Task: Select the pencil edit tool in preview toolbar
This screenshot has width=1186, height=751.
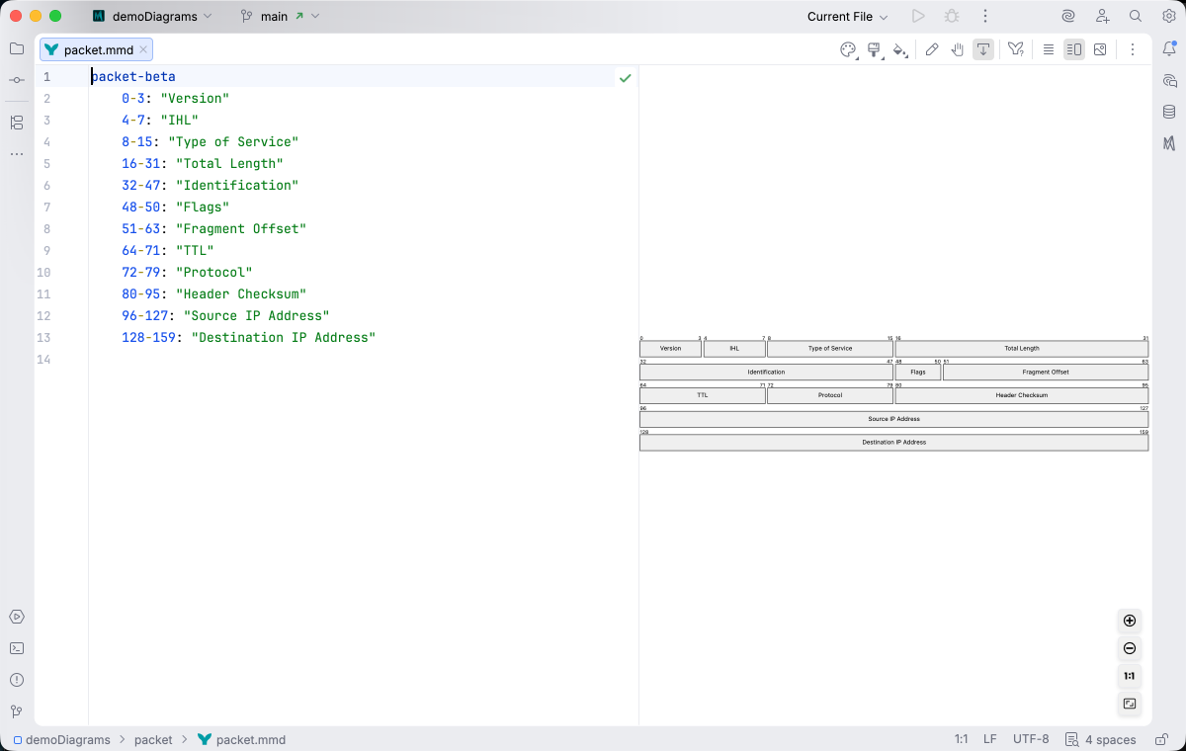Action: click(932, 49)
